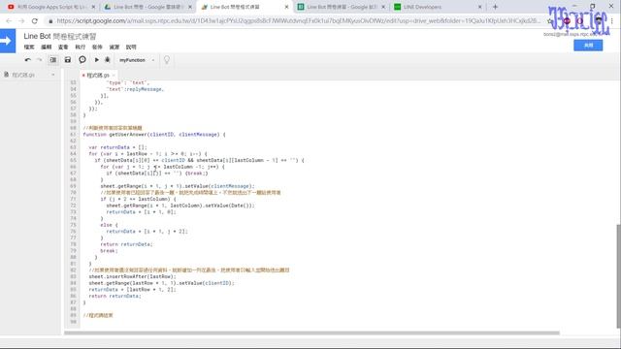
Task: Close the LINE Developers browser tab
Action: [479, 7]
